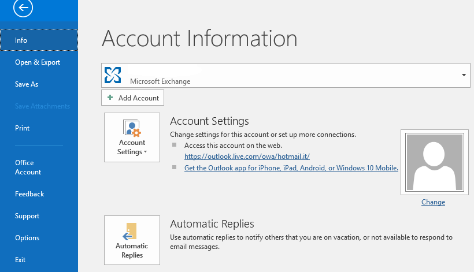474x272 pixels.
Task: Click the profile photo placeholder
Action: coord(435,162)
